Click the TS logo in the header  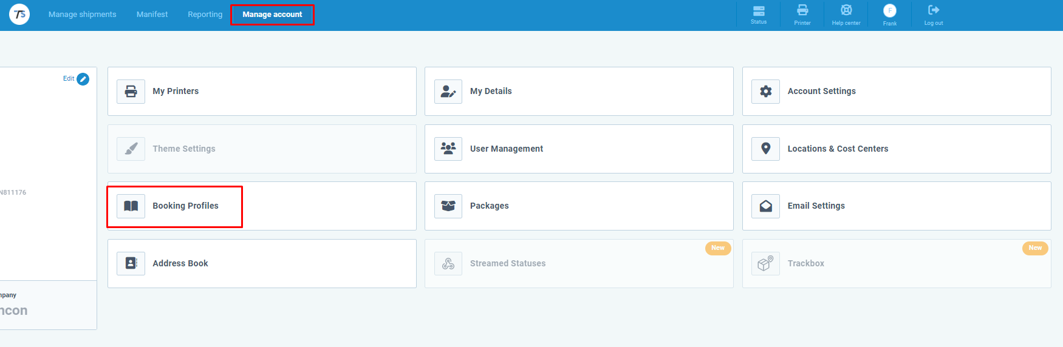(x=19, y=15)
